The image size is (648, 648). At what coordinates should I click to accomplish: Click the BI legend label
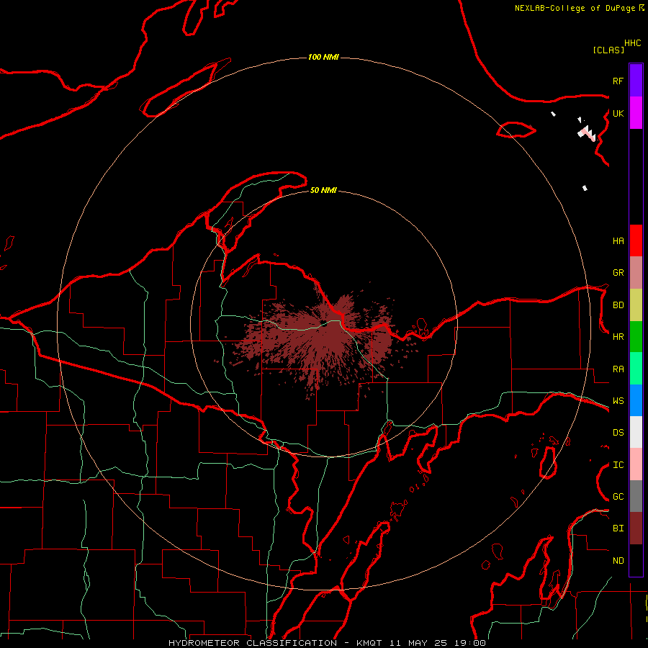[618, 528]
